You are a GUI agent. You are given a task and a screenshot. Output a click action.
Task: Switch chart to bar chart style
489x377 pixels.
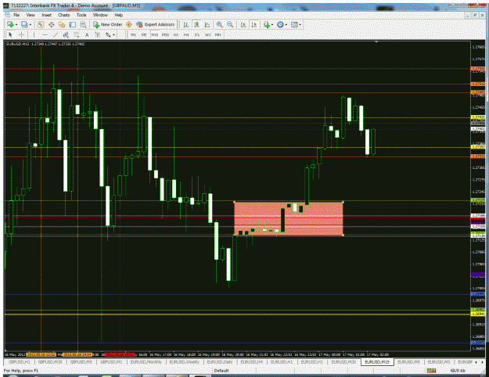186,24
